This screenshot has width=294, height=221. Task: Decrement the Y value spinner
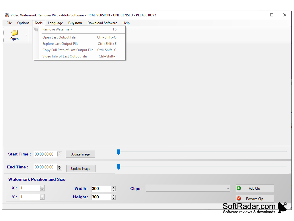[x=42, y=198]
